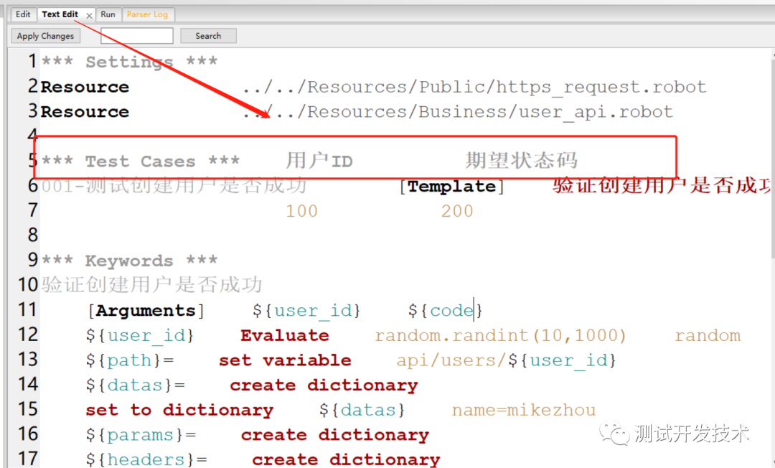Click the keyword name '验证创建用户是否成功' on line 10
Viewport: 775px width, 468px height.
[151, 285]
